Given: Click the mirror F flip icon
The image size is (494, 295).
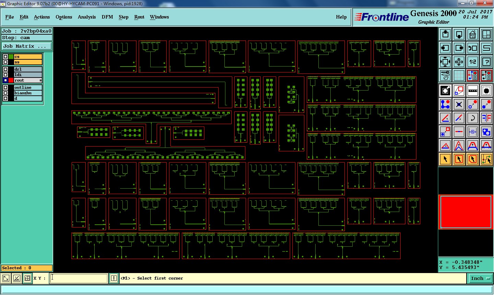Looking at the screenshot, I should pos(486,118).
